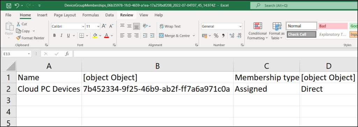Decrease font size with smaller A icon
358x127 pixels.
point(111,26)
